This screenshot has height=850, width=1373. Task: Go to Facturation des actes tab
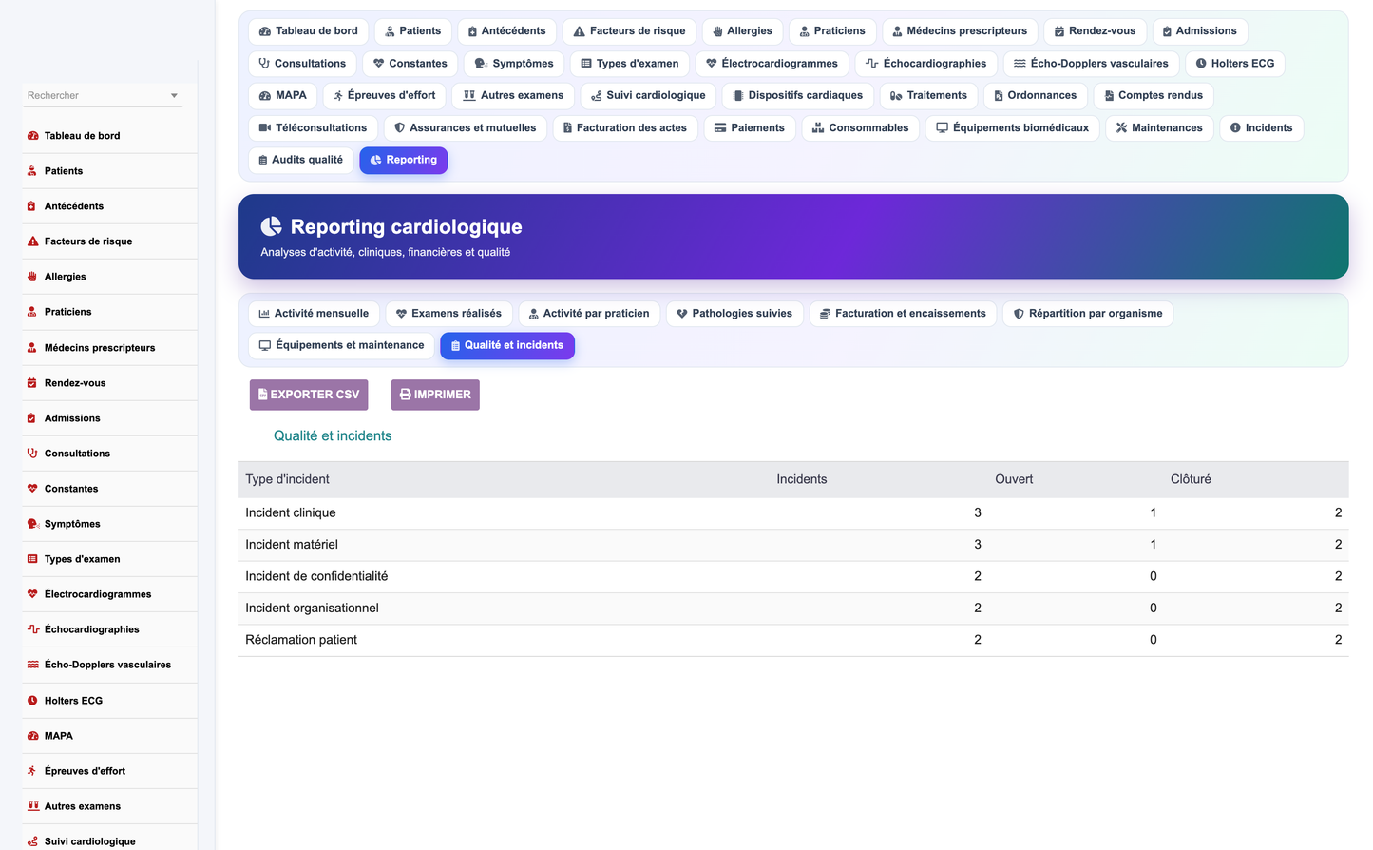[625, 127]
